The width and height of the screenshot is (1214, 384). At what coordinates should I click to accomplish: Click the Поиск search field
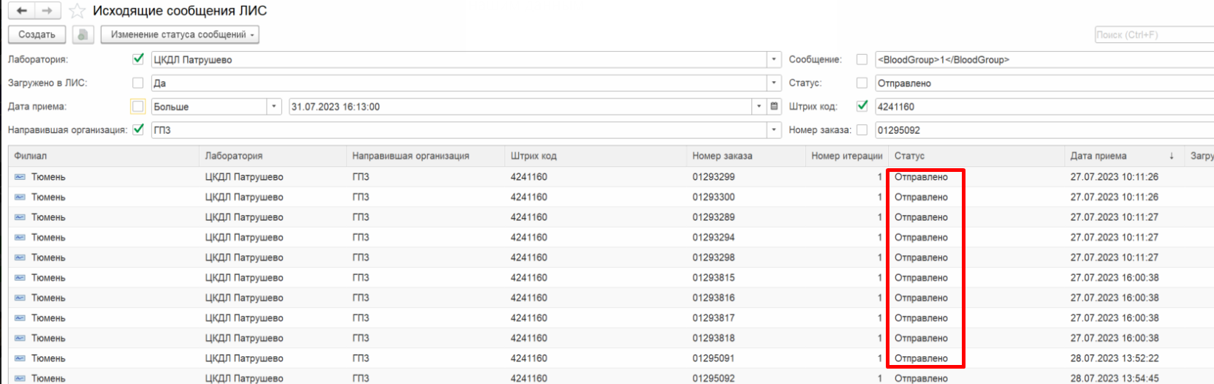(1153, 34)
